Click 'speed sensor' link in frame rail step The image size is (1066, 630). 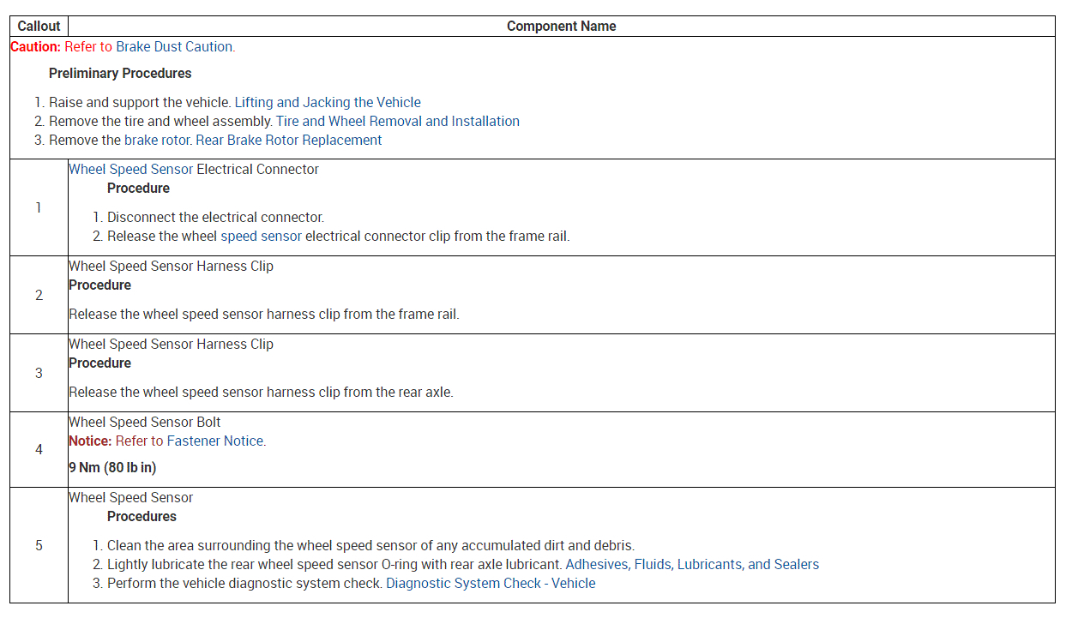click(x=261, y=236)
